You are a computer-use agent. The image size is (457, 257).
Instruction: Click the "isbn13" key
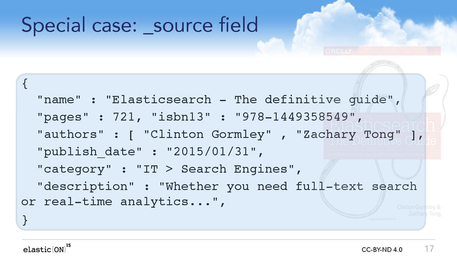(x=181, y=117)
